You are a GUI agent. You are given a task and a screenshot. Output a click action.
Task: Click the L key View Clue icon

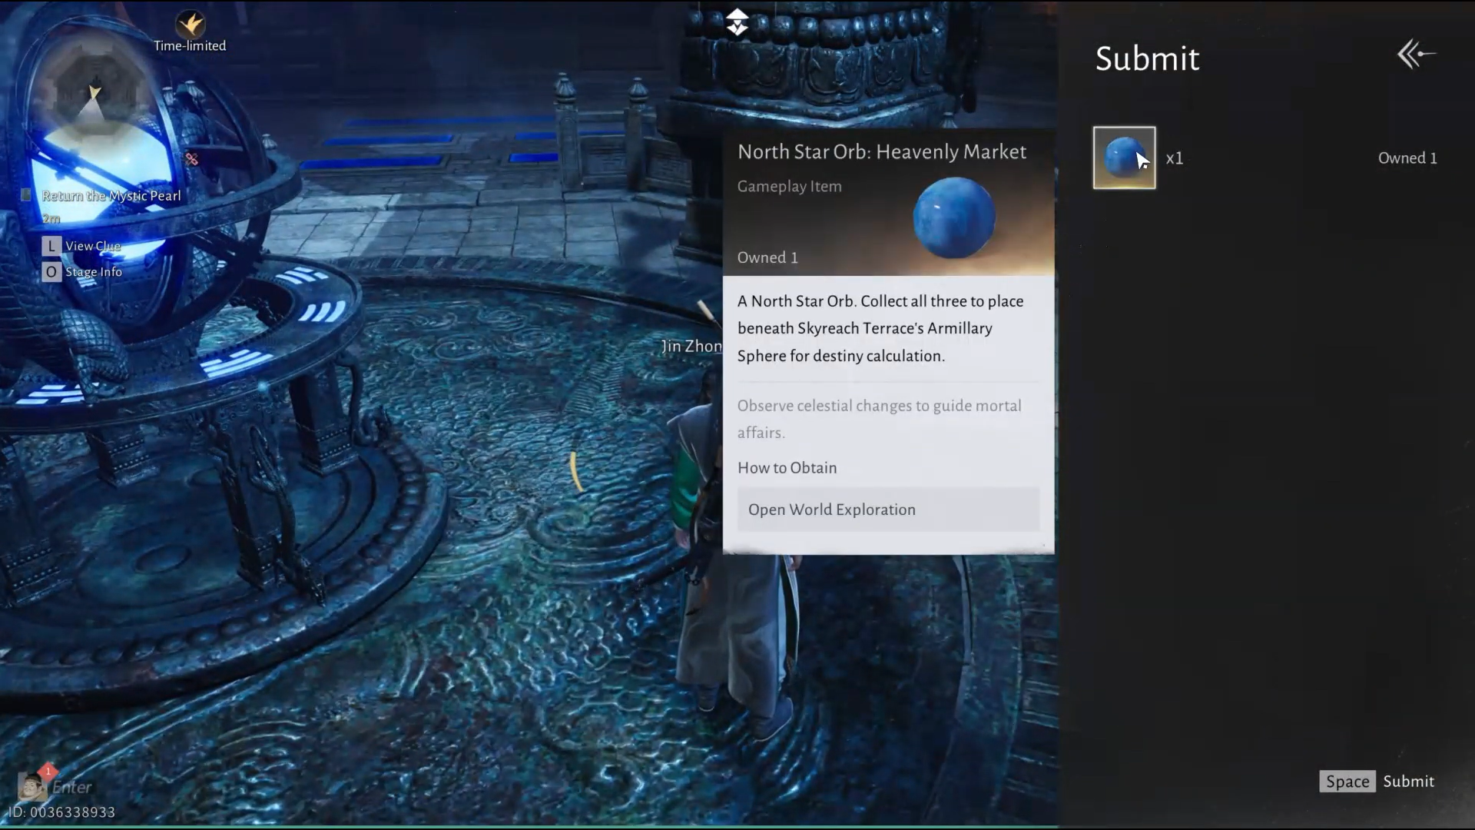pyautogui.click(x=51, y=246)
